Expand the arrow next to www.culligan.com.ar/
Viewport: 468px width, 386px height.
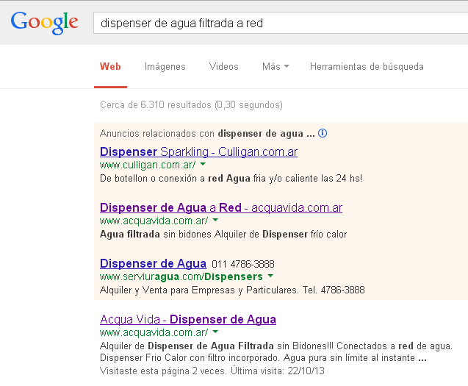[x=203, y=165]
